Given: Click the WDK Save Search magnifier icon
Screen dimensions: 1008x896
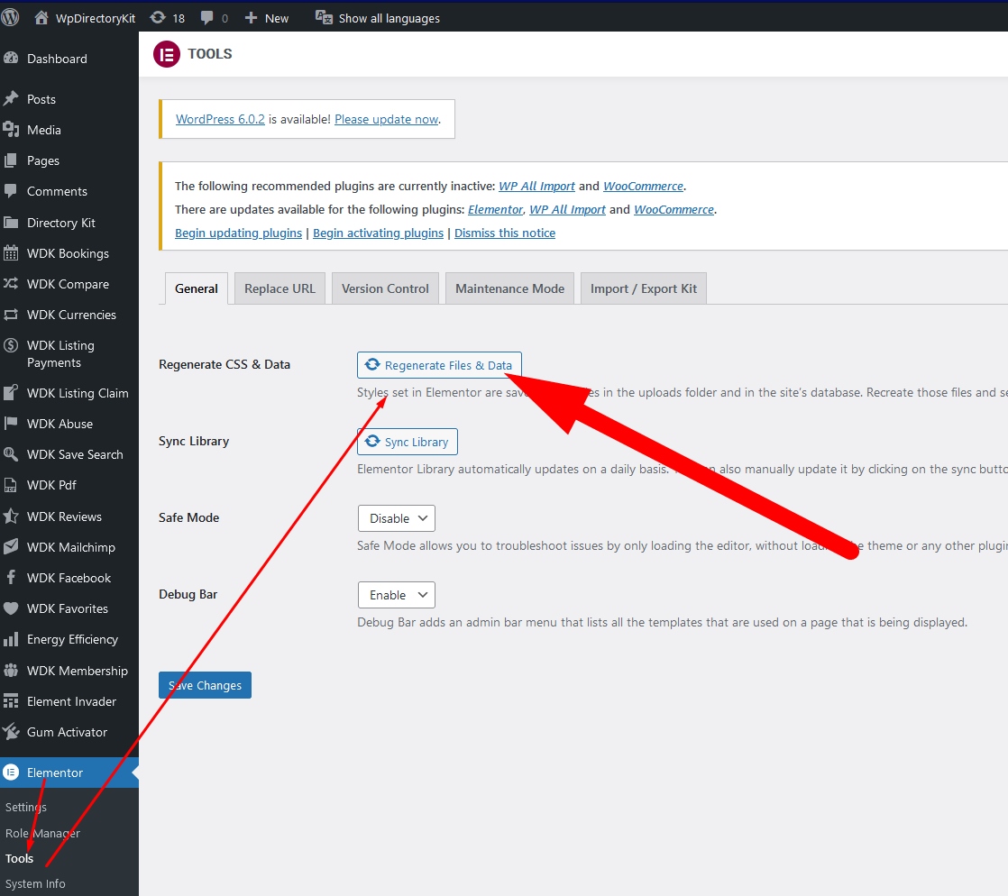Looking at the screenshot, I should pos(10,453).
